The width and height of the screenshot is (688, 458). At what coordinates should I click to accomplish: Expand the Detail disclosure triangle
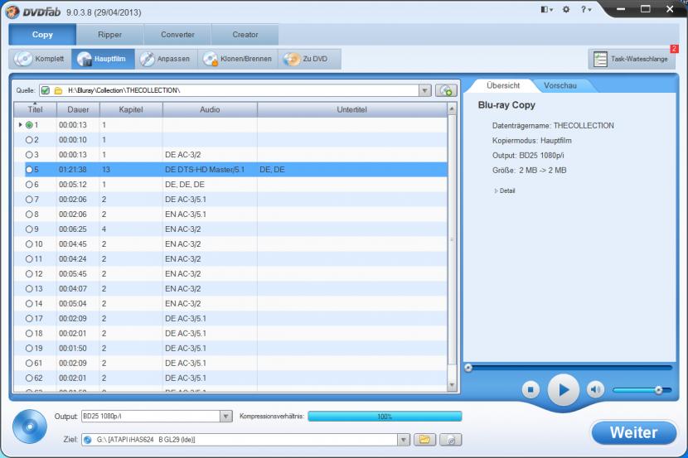tap(496, 190)
